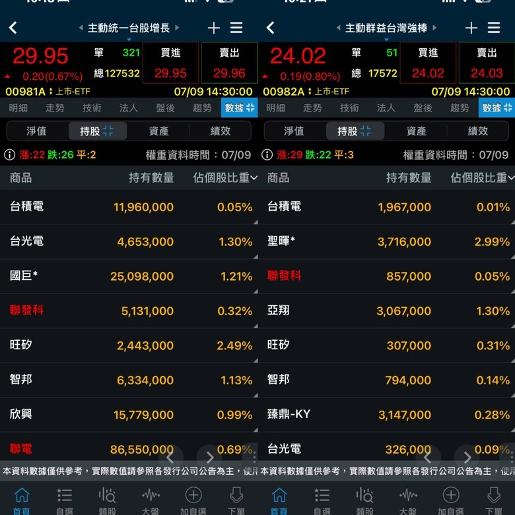Image resolution: width=515 pixels, height=515 pixels.
Task: Expand 旺矽 2,443,000 row corner triangle
Action: click(x=256, y=360)
